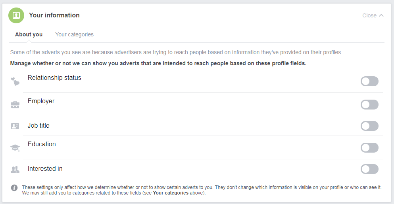Click the Relationship status label text

point(54,78)
